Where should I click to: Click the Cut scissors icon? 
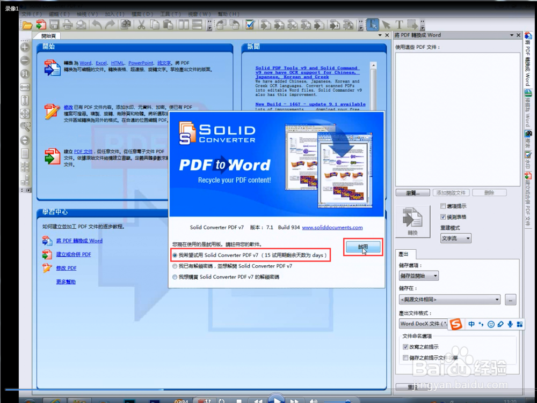141,25
